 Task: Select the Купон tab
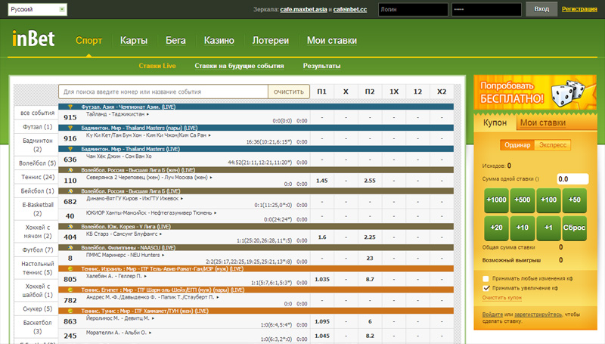point(495,122)
